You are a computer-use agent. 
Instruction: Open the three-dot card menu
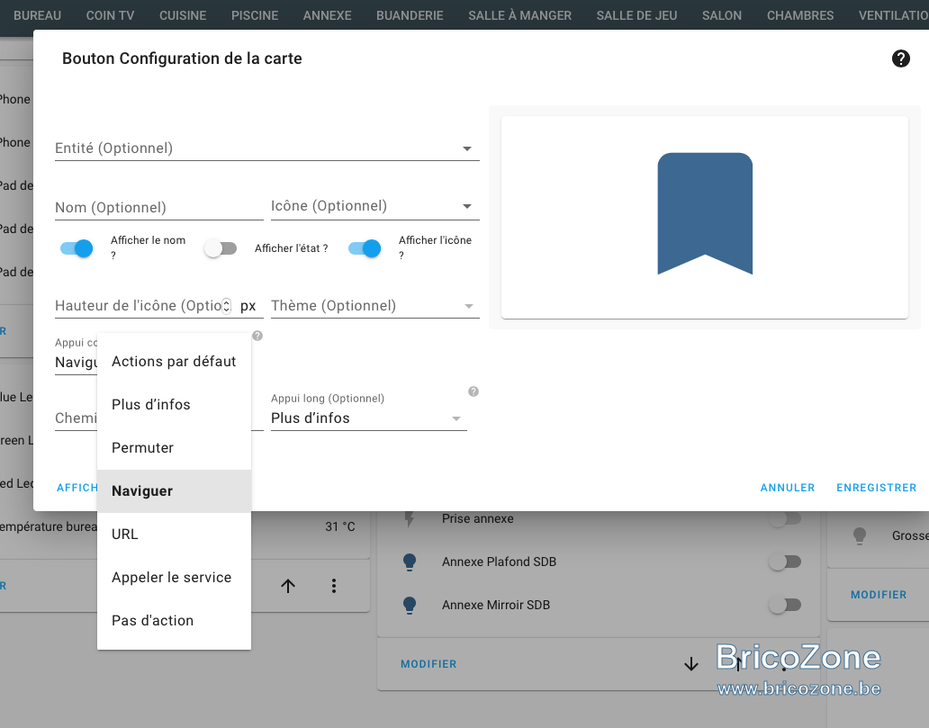(x=334, y=586)
